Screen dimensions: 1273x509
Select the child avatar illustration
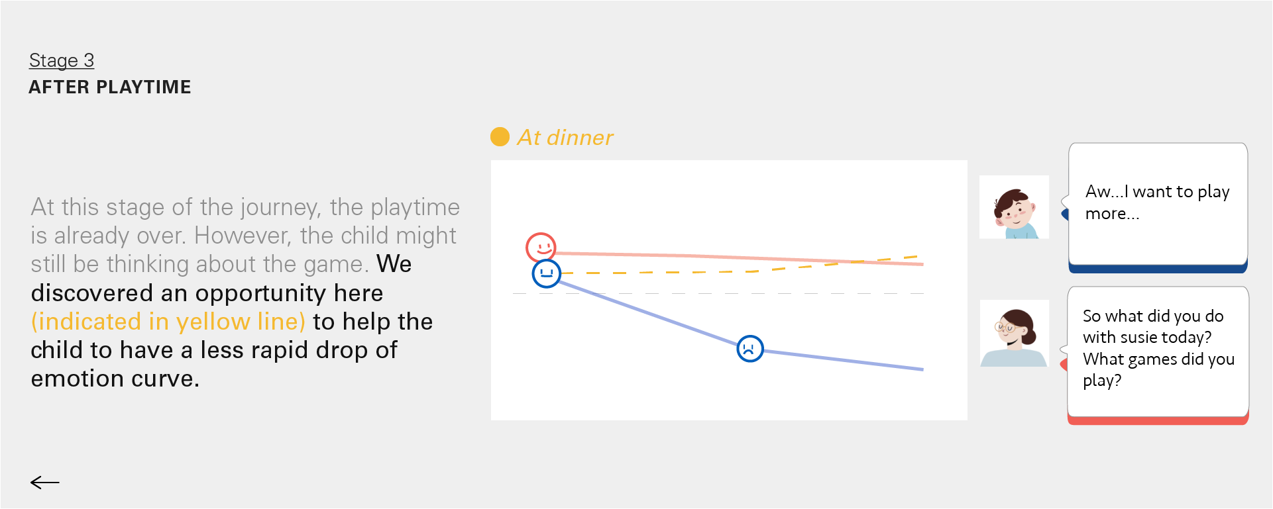pos(1014,207)
